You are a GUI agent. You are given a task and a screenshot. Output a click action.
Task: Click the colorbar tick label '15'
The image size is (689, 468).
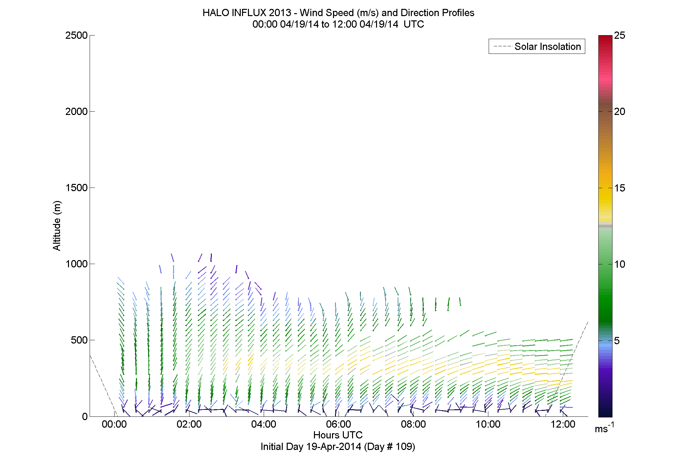pyautogui.click(x=620, y=188)
